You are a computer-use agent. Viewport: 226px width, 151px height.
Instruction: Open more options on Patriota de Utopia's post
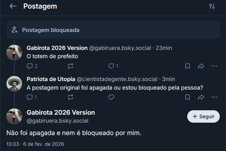(x=214, y=97)
